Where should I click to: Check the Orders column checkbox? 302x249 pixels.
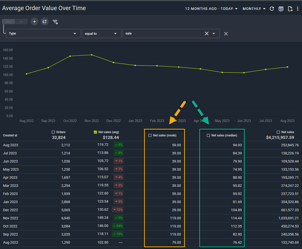(53, 132)
